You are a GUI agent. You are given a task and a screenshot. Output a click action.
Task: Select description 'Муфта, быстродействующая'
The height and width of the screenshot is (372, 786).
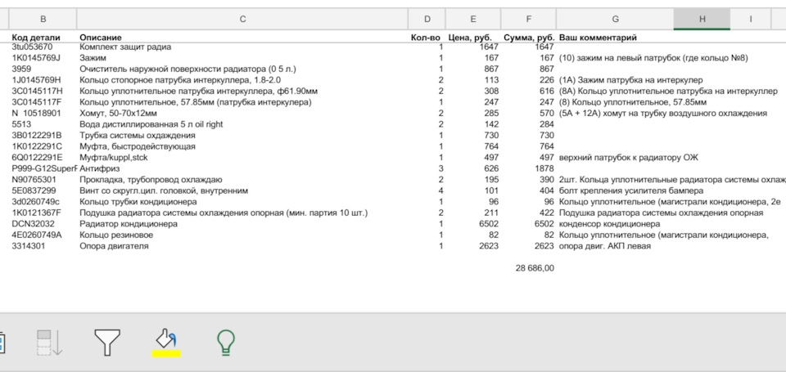pyautogui.click(x=138, y=146)
